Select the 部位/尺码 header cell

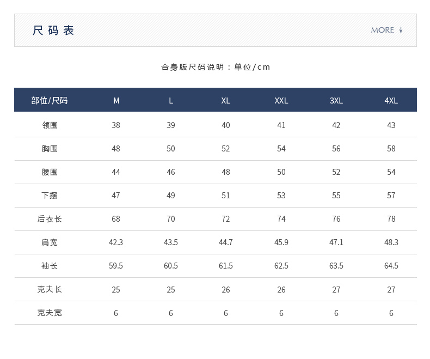pos(50,100)
